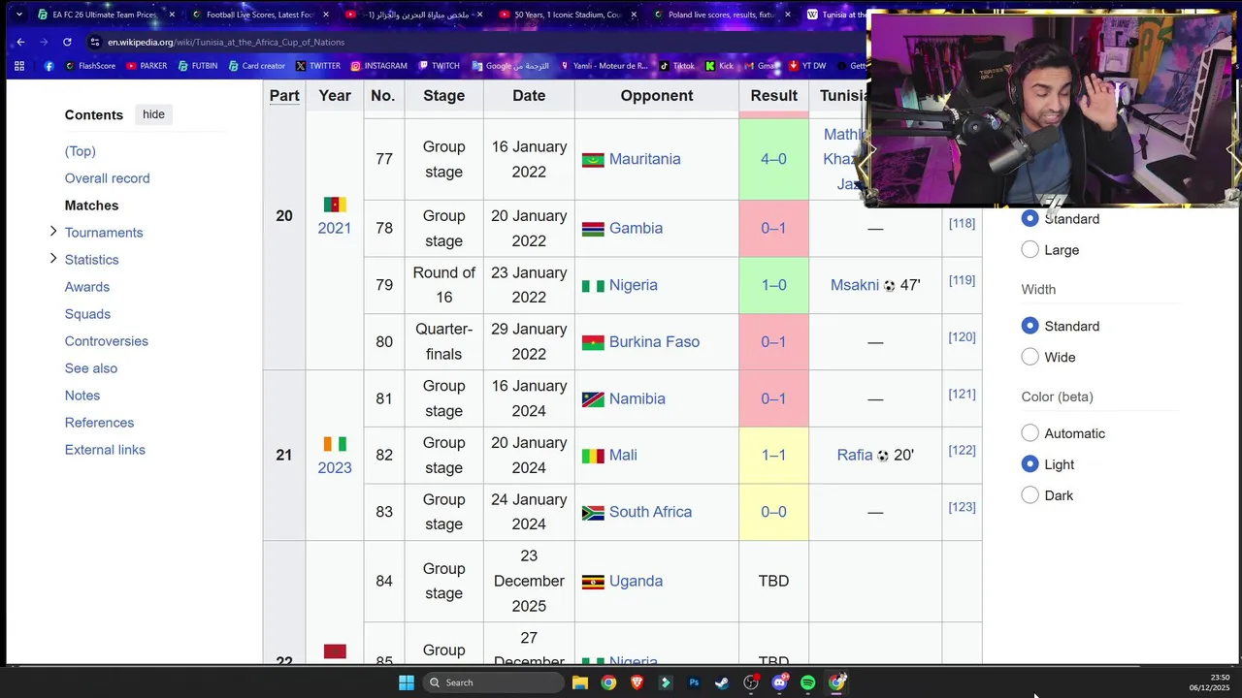Open File Explorer from taskbar

click(x=579, y=682)
